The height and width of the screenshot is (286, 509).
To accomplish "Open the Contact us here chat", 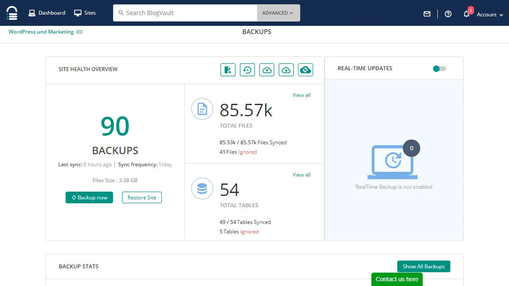I will 397,279.
